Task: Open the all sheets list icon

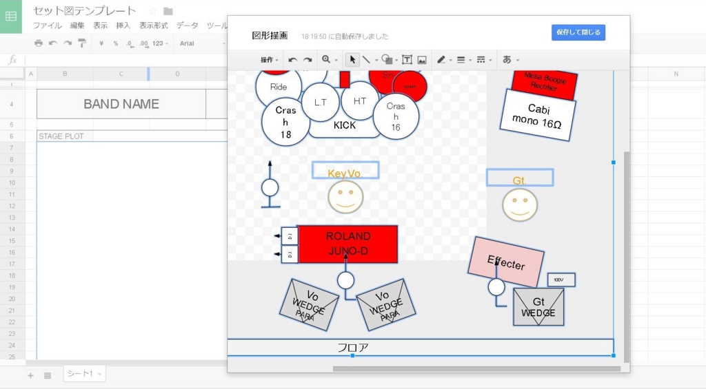Action: (48, 375)
